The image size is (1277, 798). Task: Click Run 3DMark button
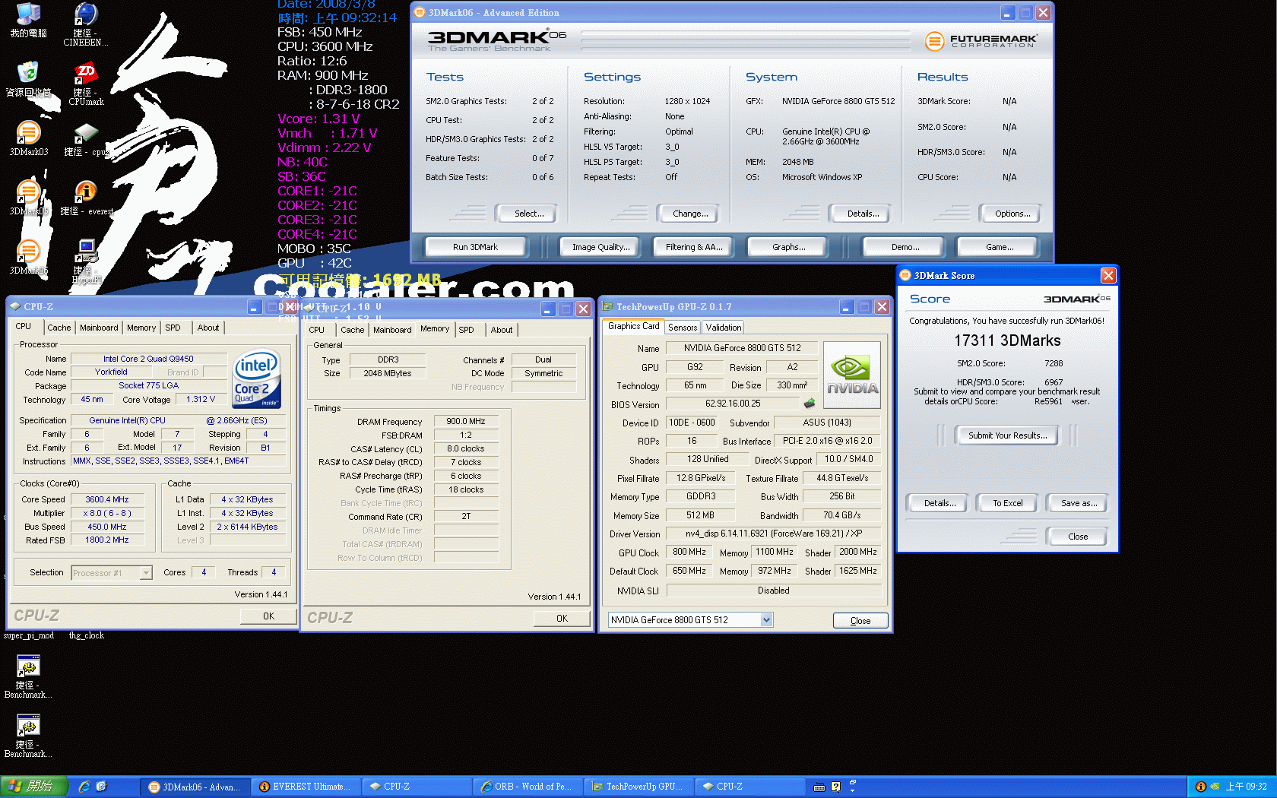tap(476, 247)
